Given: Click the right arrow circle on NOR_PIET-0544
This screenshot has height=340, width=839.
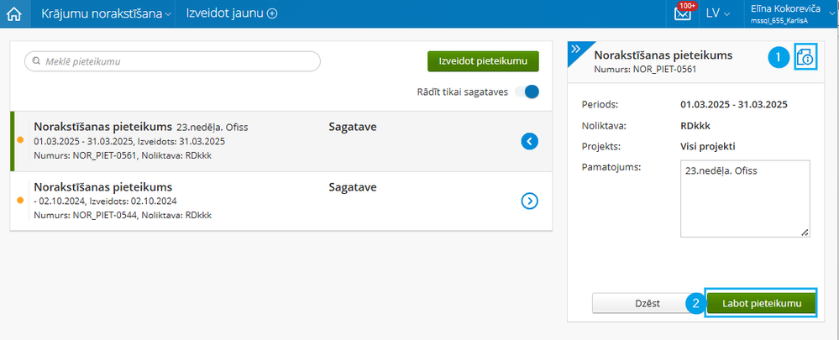Looking at the screenshot, I should 529,201.
